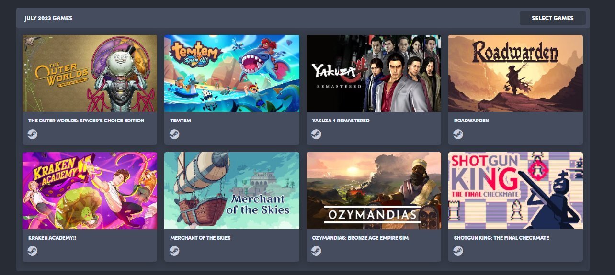The height and width of the screenshot is (275, 615).
Task: Click the July 2023 Games heading
Action: tap(48, 18)
